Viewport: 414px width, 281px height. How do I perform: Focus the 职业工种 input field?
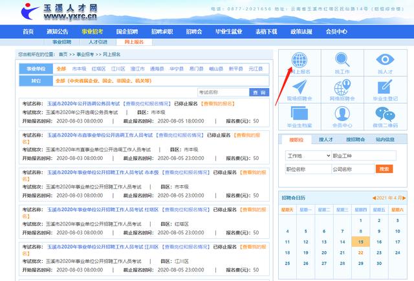(x=364, y=155)
